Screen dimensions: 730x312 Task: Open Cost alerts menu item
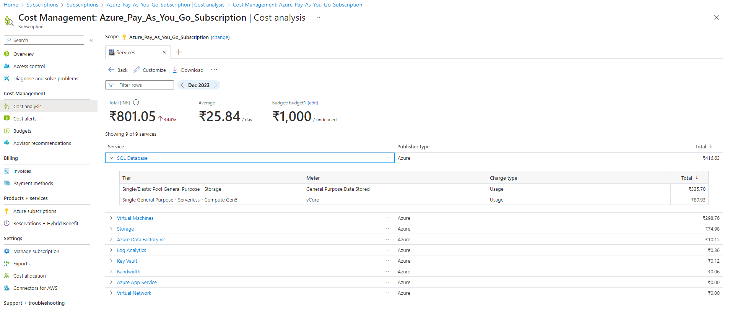pyautogui.click(x=25, y=119)
